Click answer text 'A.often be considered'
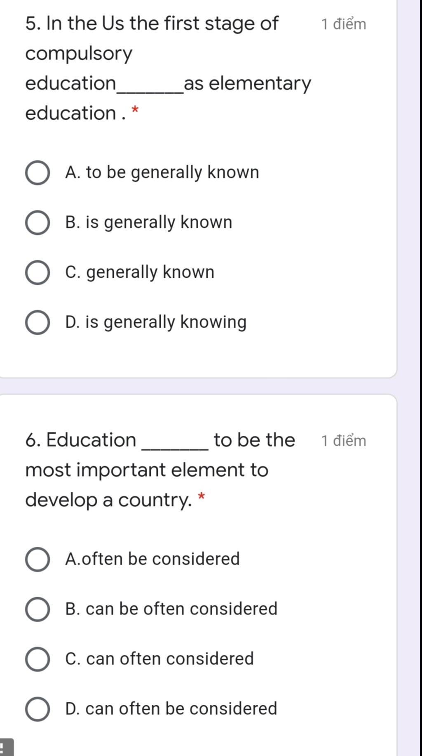The height and width of the screenshot is (756, 422). point(152,559)
